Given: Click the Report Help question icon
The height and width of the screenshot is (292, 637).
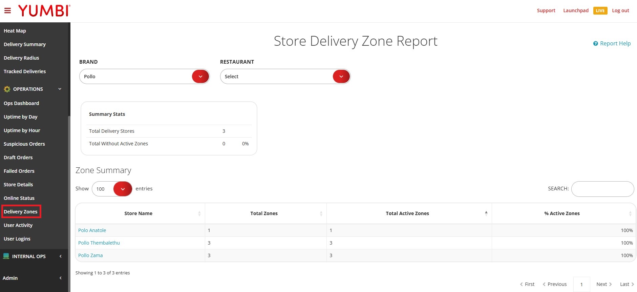Looking at the screenshot, I should pos(595,44).
